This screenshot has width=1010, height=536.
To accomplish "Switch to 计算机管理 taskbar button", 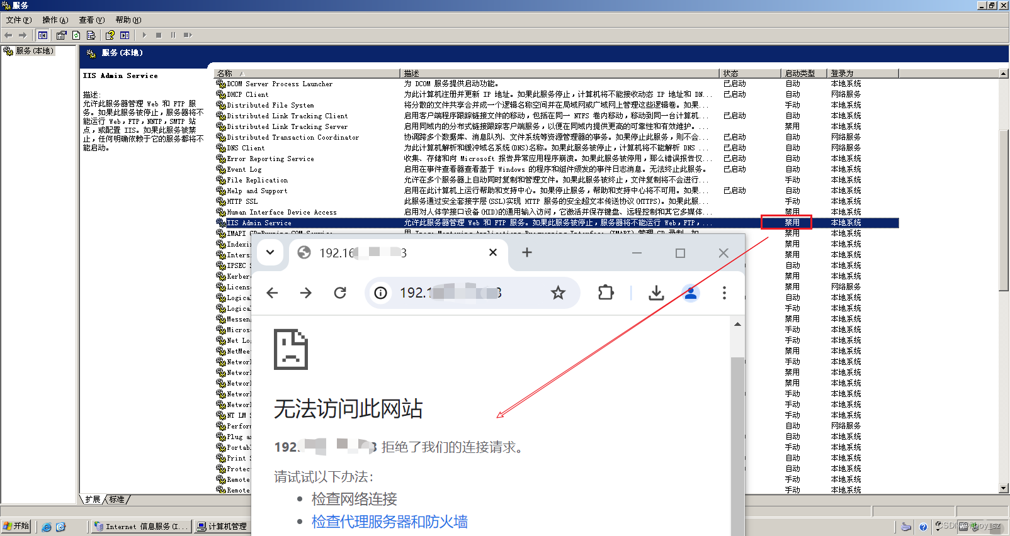I will click(222, 527).
